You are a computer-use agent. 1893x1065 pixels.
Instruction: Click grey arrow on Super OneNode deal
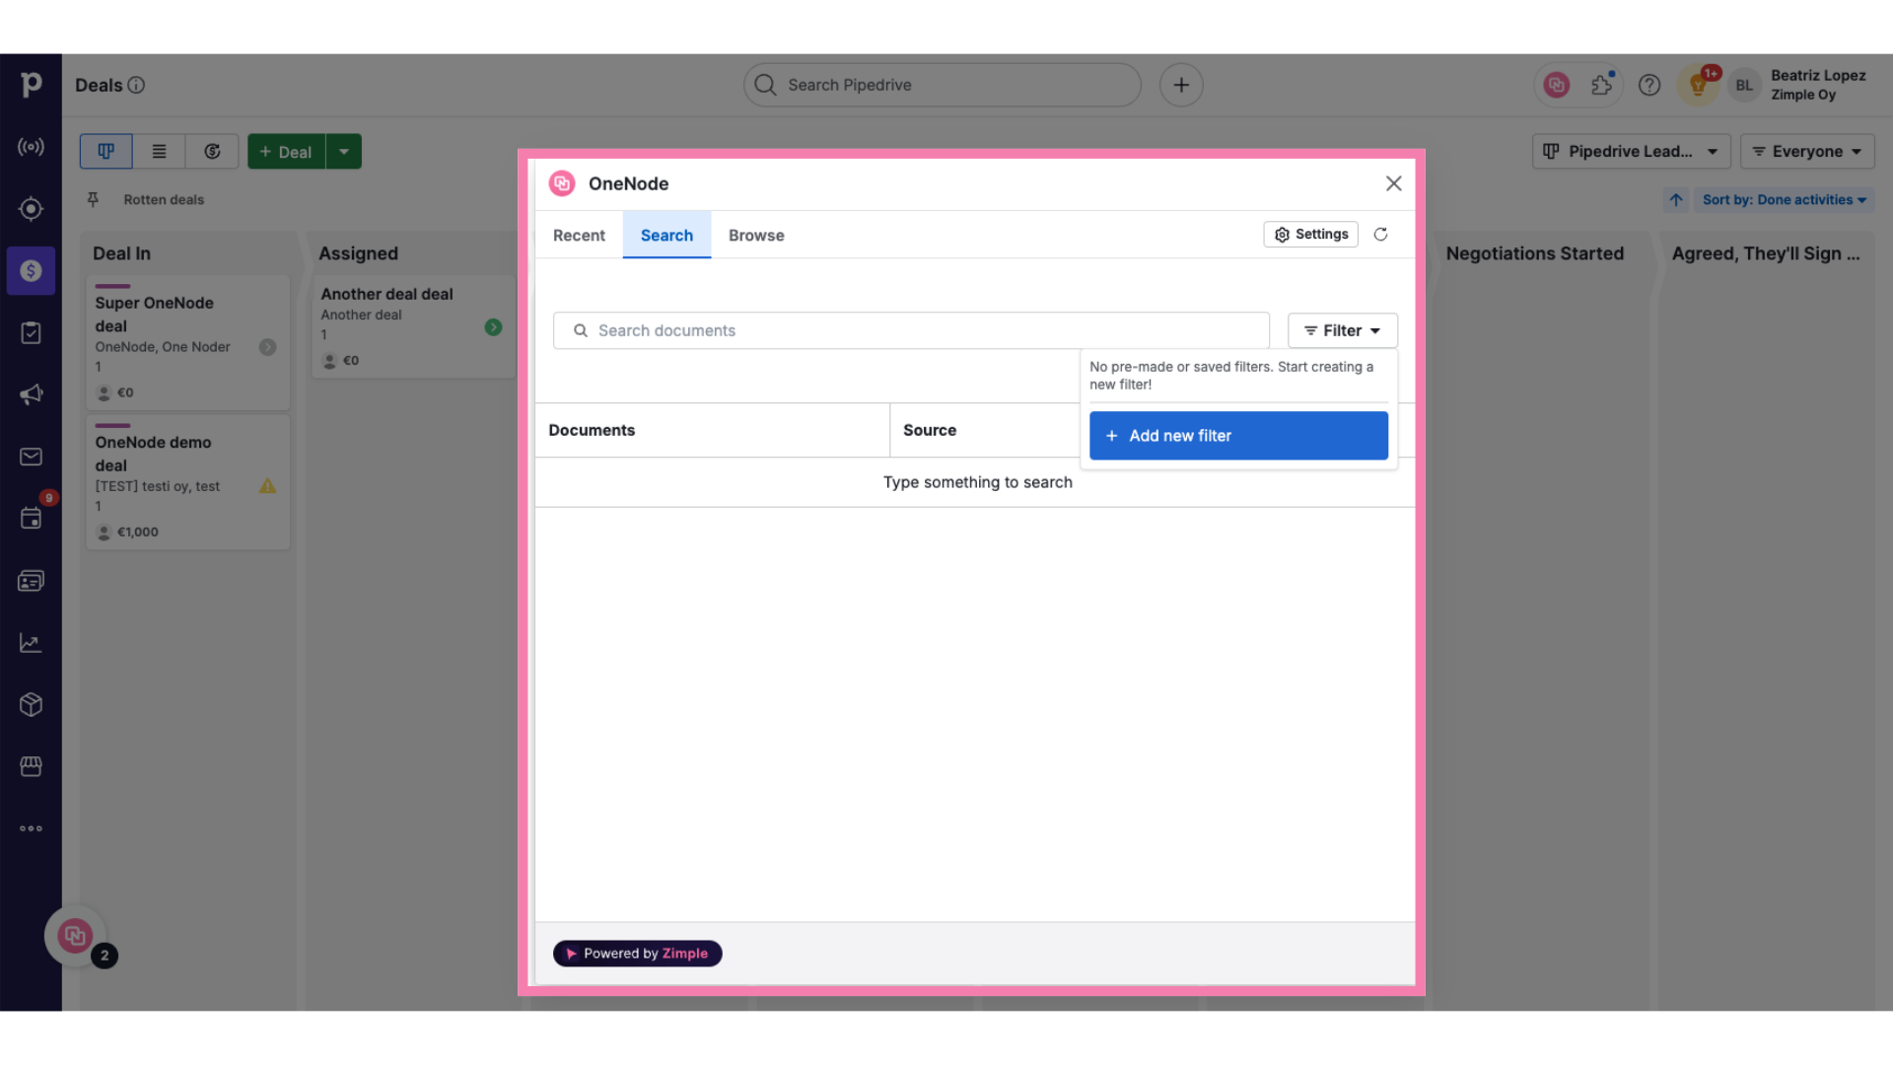click(267, 347)
